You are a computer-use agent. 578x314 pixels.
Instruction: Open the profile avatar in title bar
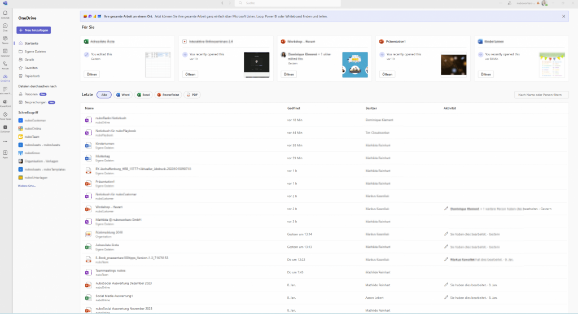click(x=544, y=3)
